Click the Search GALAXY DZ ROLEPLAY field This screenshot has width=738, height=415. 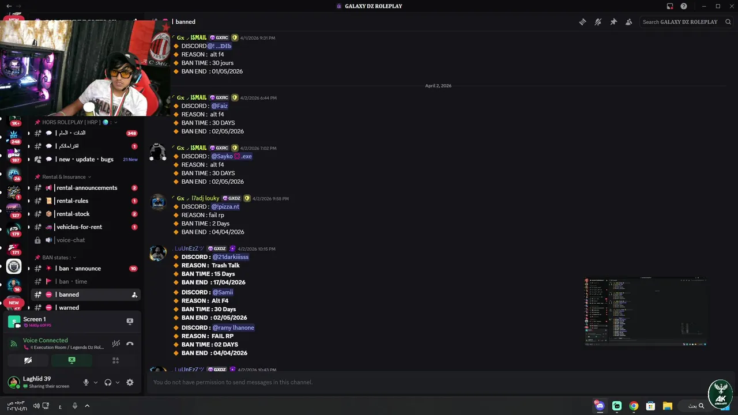(682, 22)
